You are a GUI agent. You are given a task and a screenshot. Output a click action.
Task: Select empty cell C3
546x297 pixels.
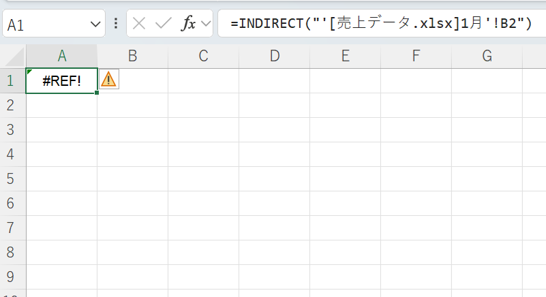coord(203,129)
